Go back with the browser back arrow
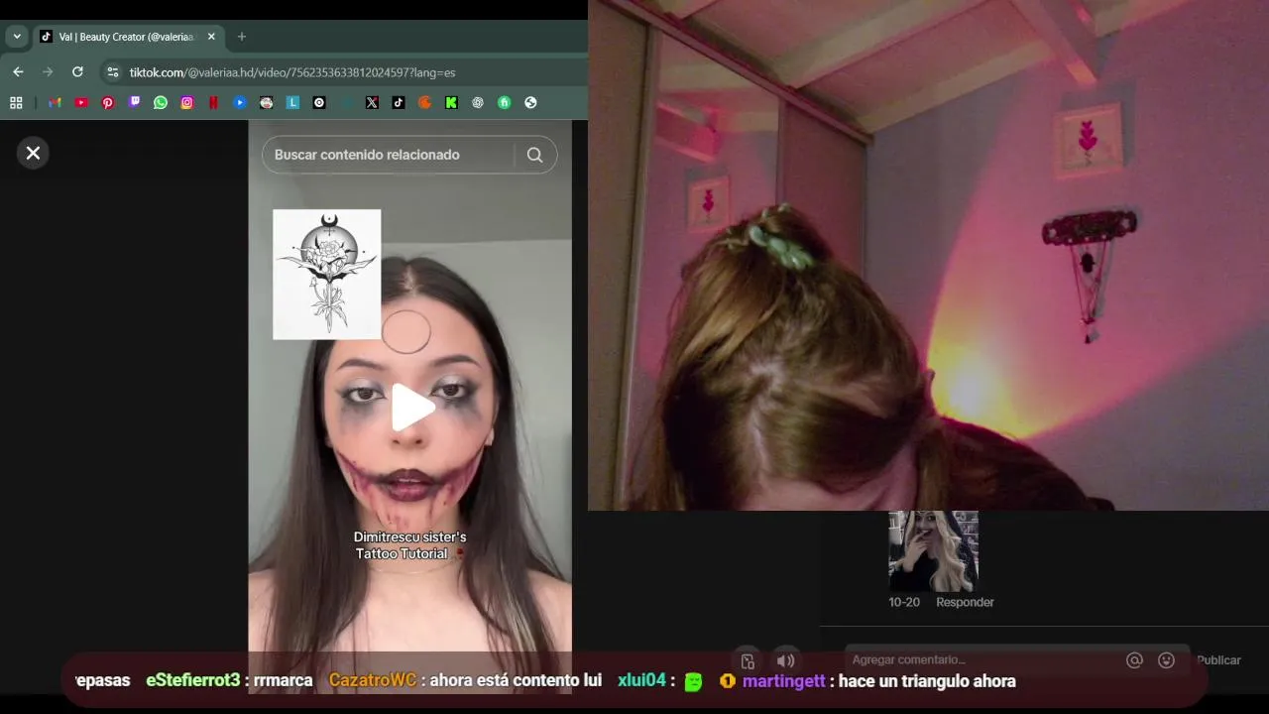Image resolution: width=1269 pixels, height=714 pixels. 18,72
